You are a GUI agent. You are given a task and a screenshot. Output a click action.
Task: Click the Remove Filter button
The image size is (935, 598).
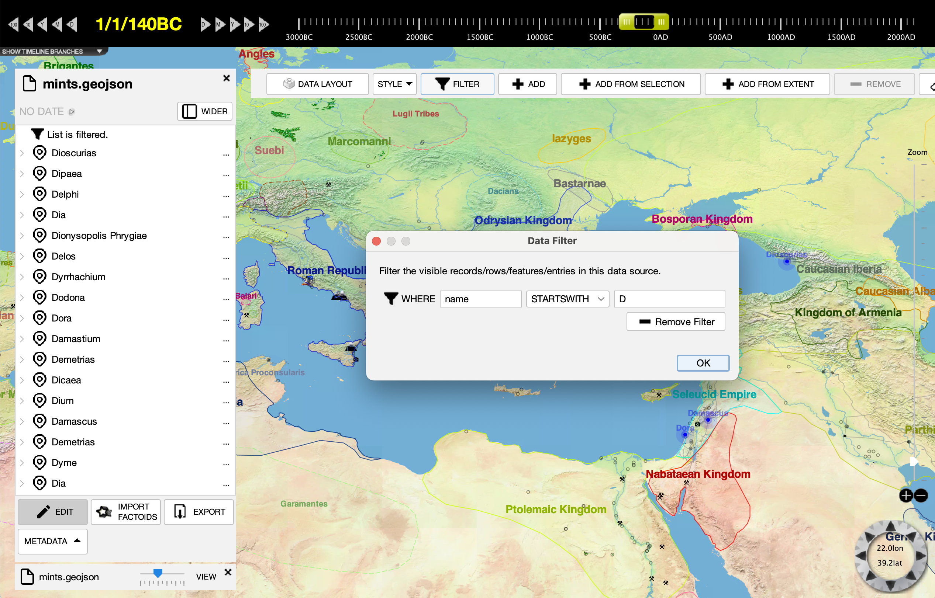pyautogui.click(x=675, y=321)
